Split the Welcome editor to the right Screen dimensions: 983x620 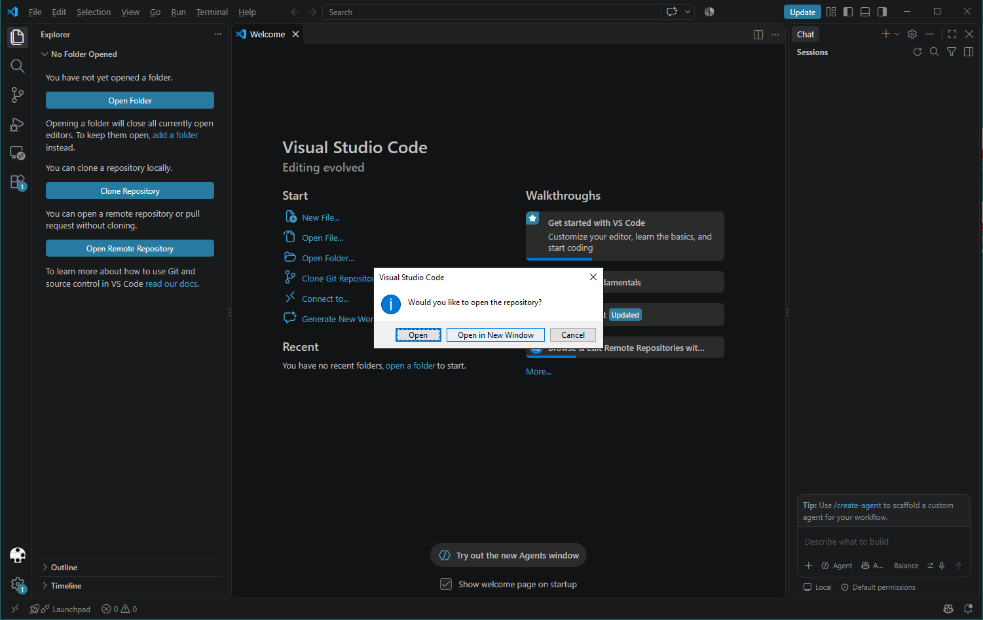(758, 35)
